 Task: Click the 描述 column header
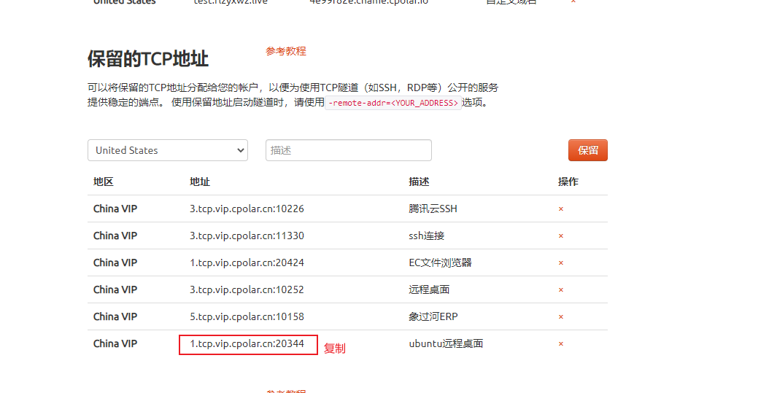point(419,182)
